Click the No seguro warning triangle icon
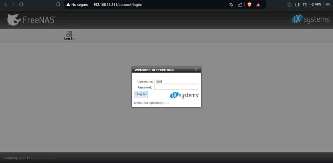The image size is (333, 163). [68, 4]
